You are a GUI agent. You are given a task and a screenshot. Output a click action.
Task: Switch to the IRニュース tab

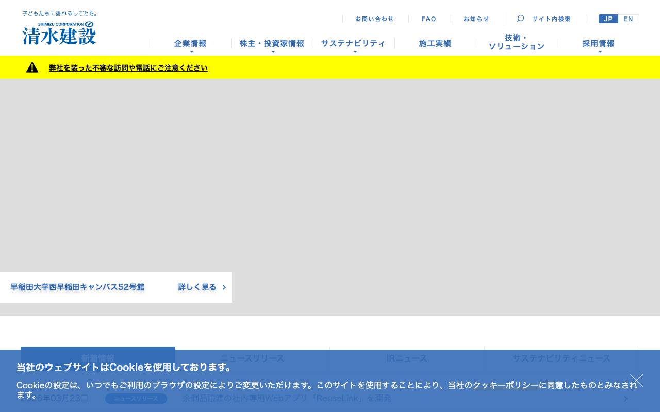pyautogui.click(x=407, y=358)
